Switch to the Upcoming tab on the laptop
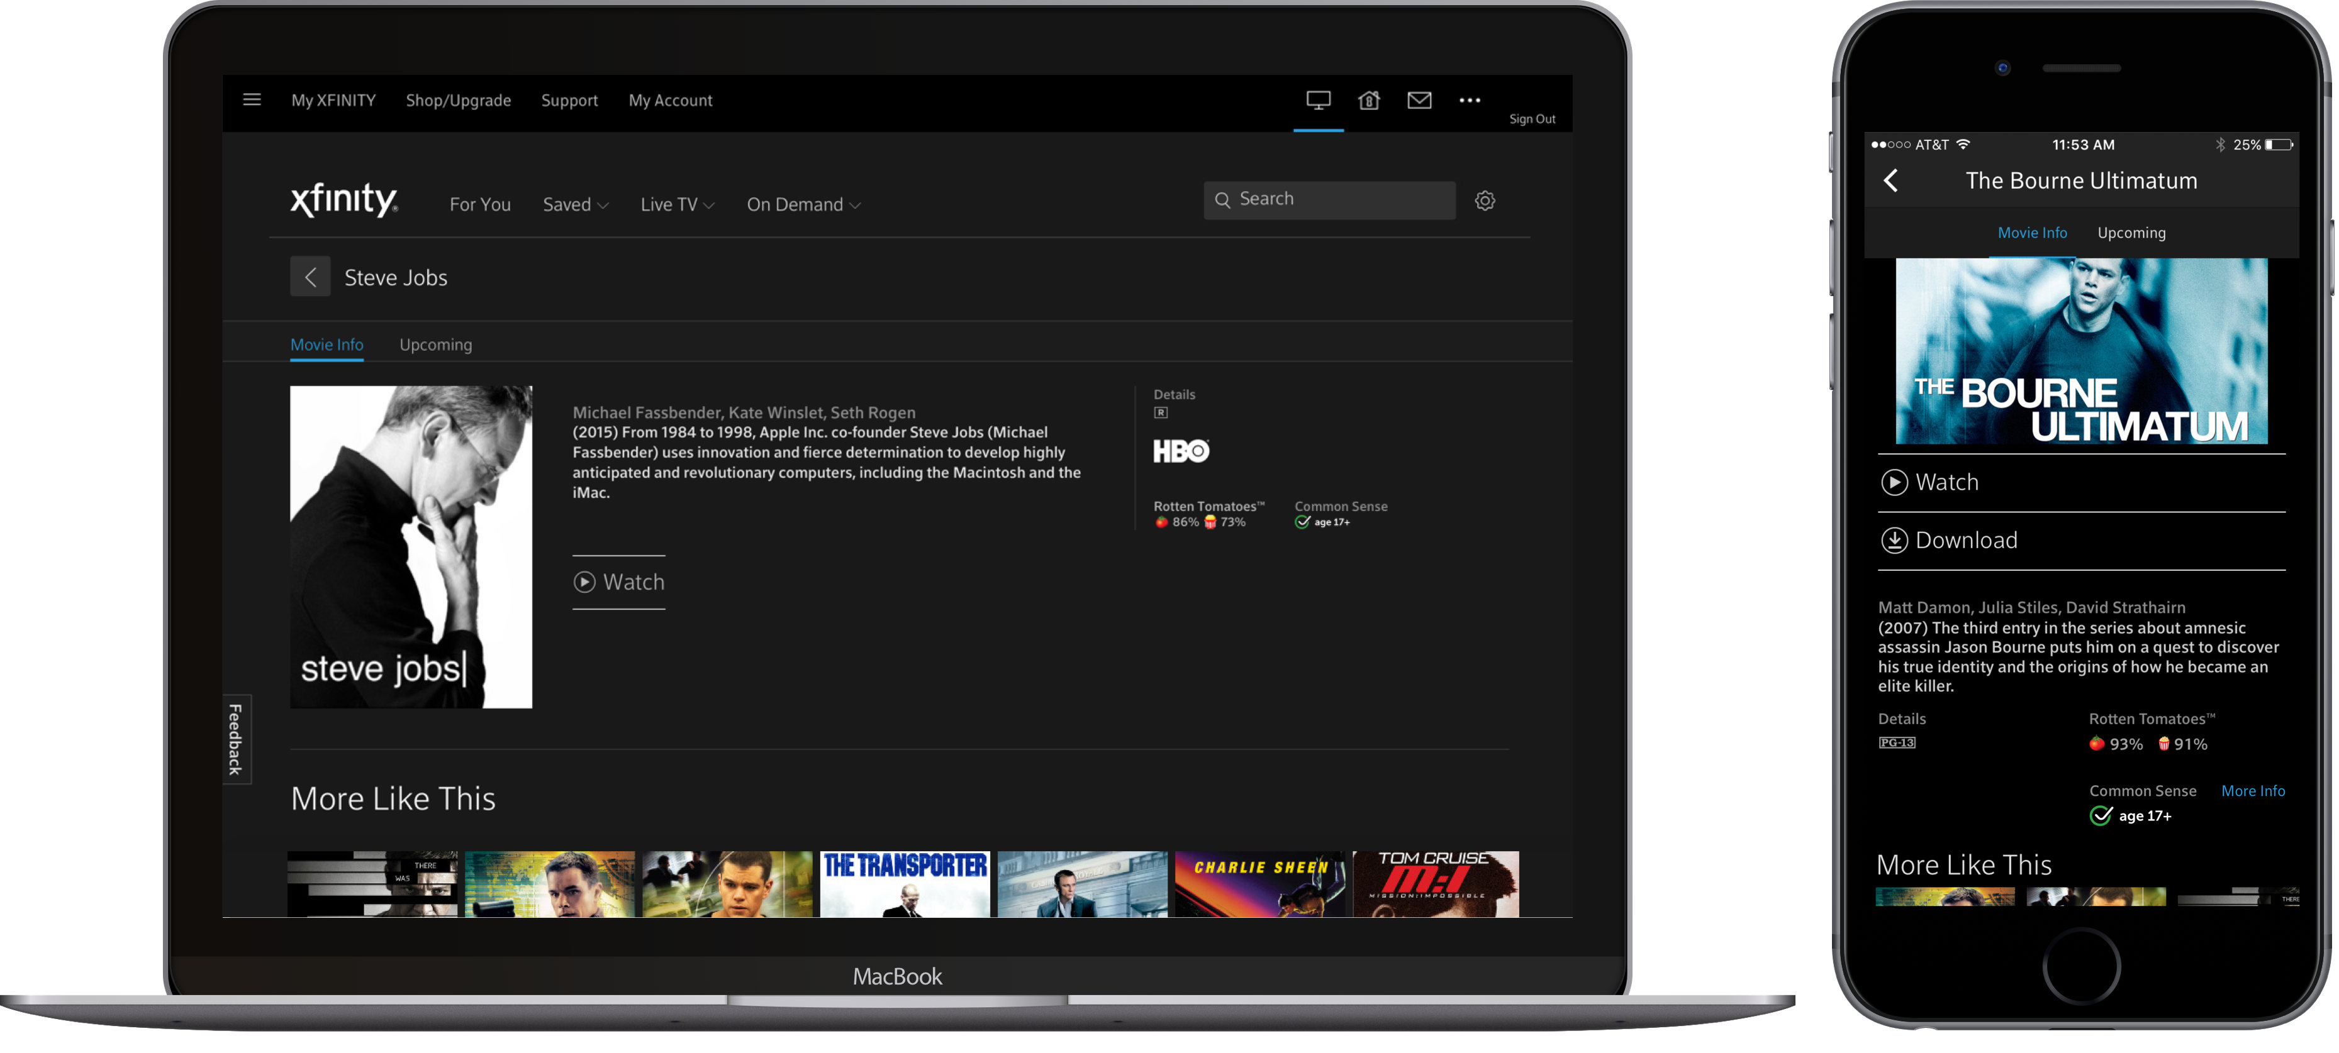 pos(435,345)
